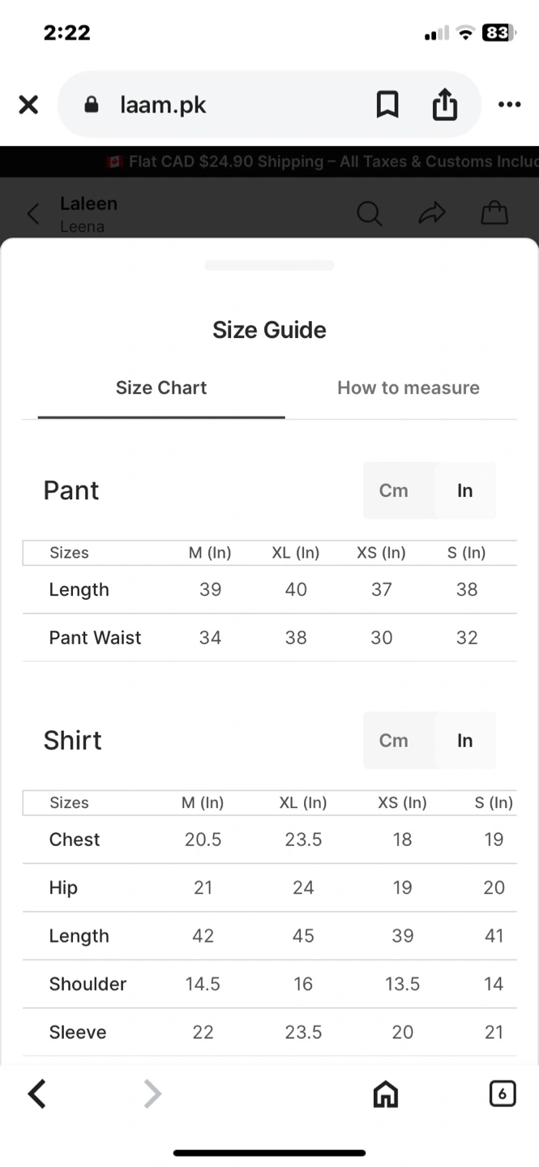Select In units for the Shirt table
539x1167 pixels.
(x=465, y=740)
